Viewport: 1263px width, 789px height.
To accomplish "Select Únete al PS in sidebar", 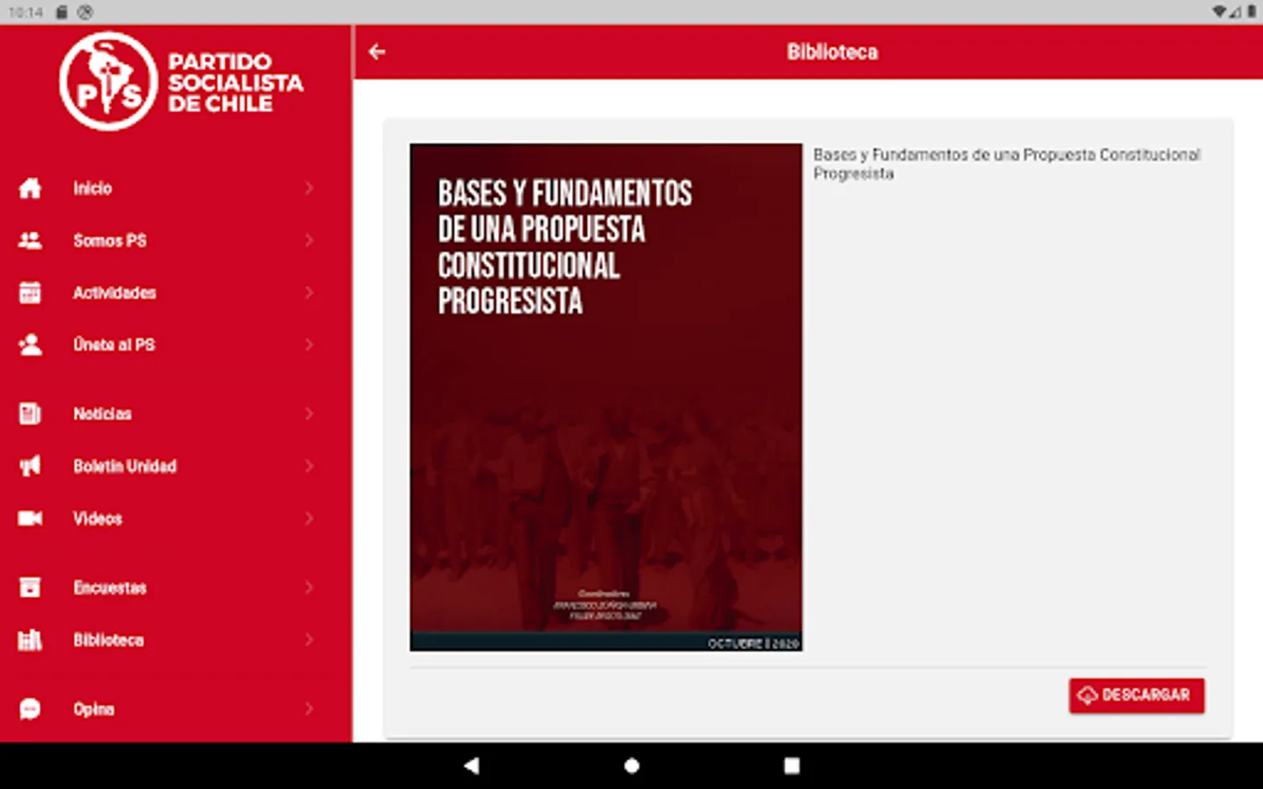I will [175, 345].
